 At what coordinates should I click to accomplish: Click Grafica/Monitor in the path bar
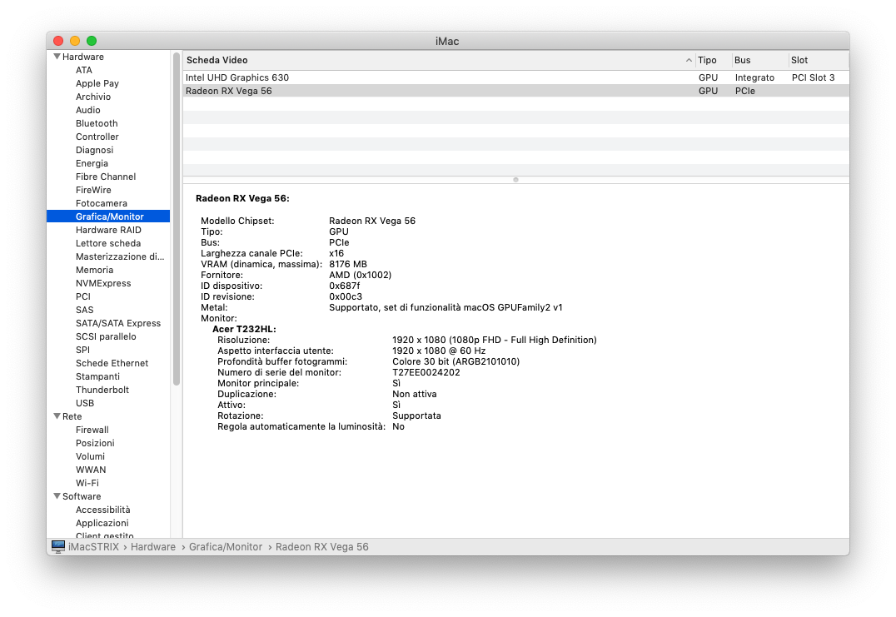pos(226,547)
